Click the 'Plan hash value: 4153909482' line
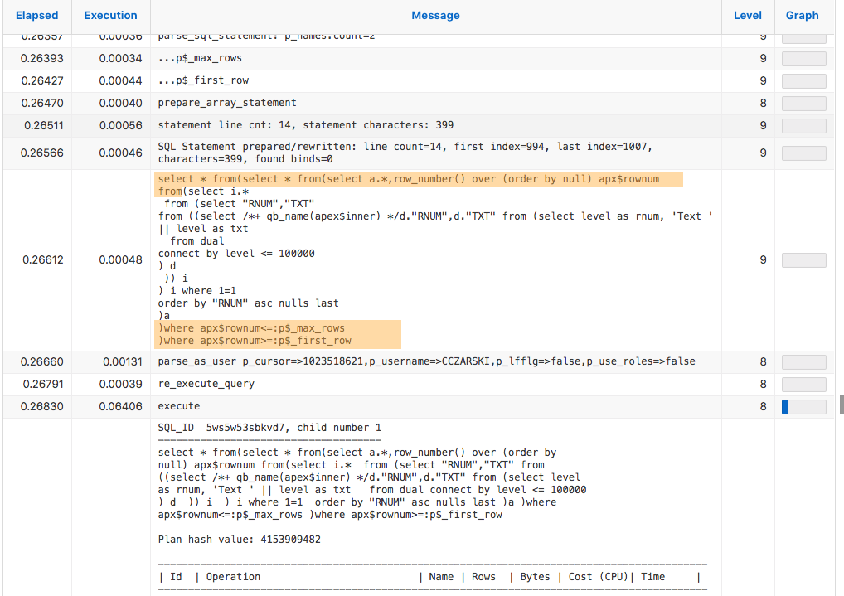Screen dimensions: 844x596 [x=239, y=540]
